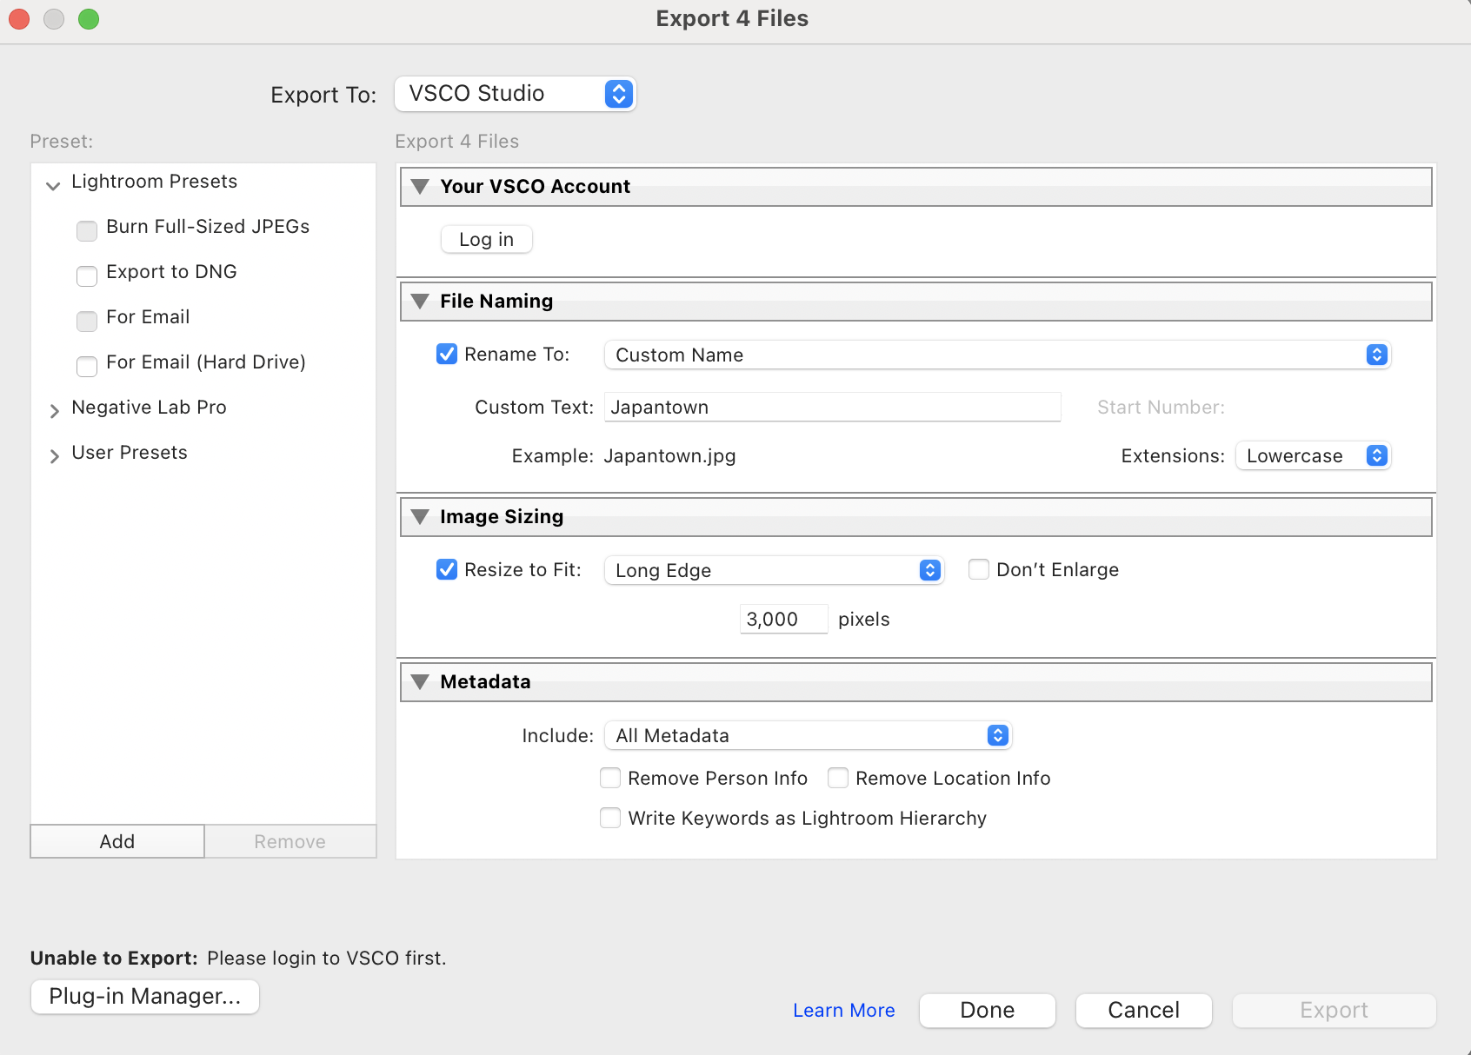Open the Export To dropdown
Image resolution: width=1471 pixels, height=1055 pixels.
click(x=515, y=94)
